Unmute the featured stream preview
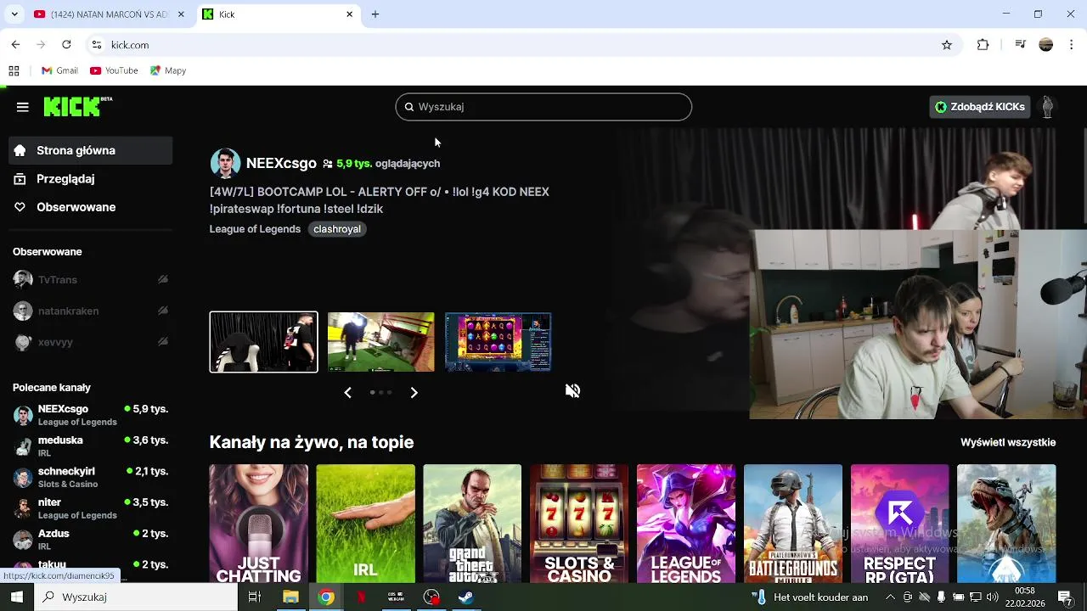The image size is (1087, 611). [573, 390]
